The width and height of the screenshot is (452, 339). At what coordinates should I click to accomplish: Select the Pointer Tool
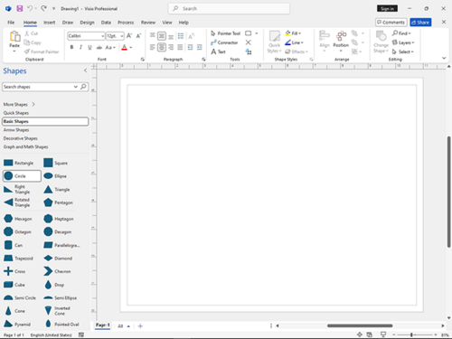(225, 33)
